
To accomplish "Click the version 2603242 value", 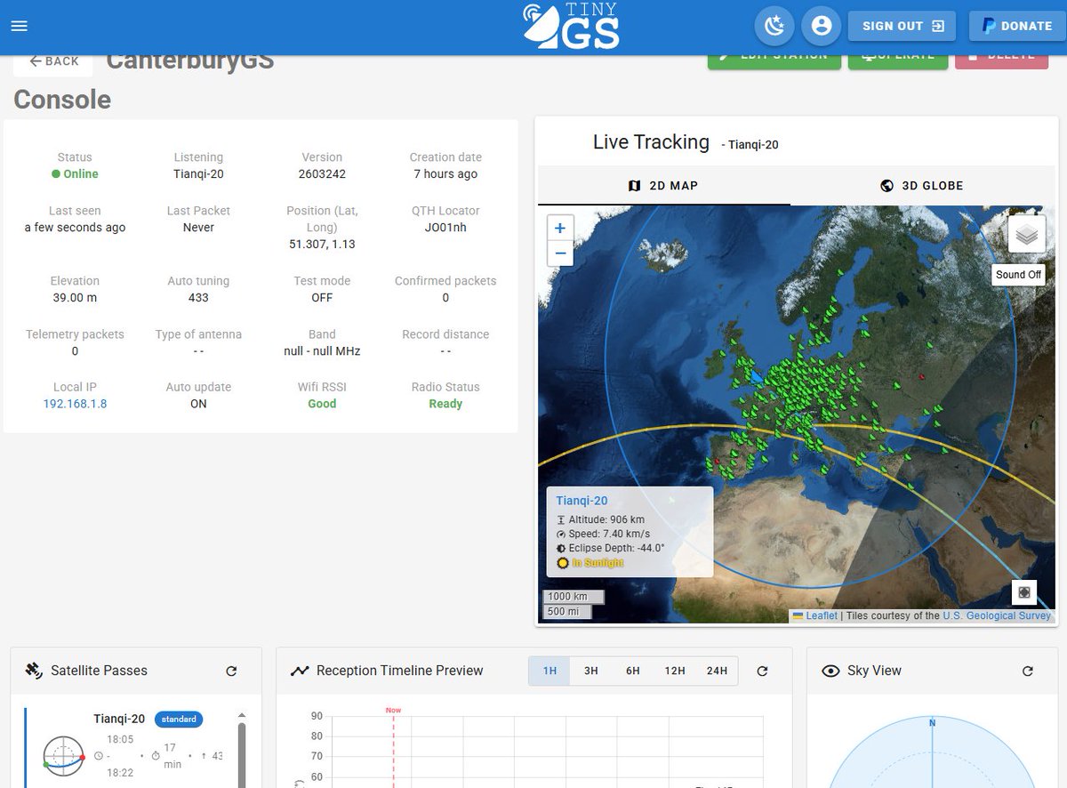I will 322,173.
